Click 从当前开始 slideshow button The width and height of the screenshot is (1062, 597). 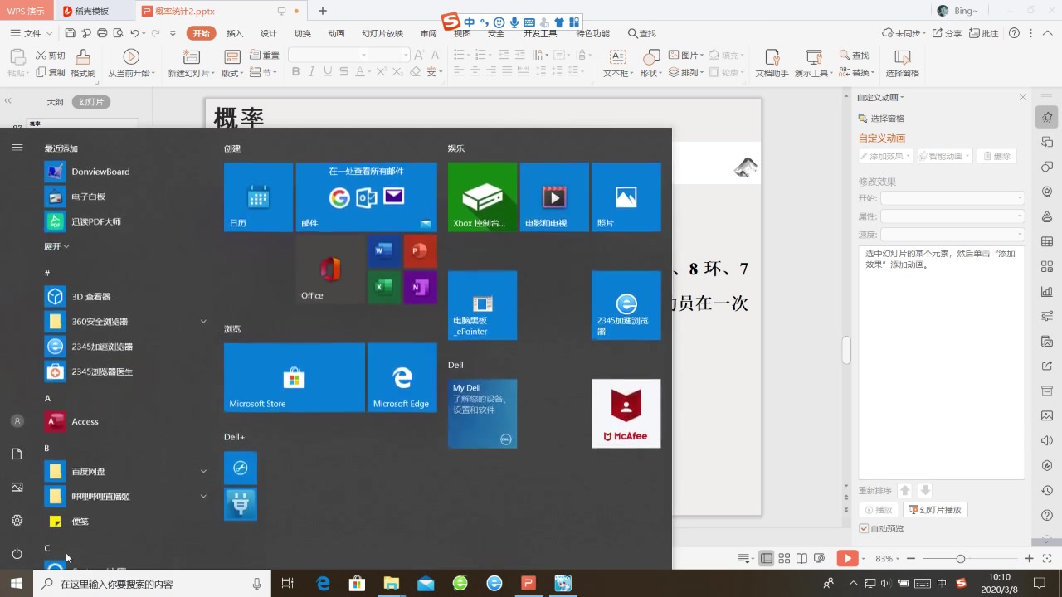[131, 64]
